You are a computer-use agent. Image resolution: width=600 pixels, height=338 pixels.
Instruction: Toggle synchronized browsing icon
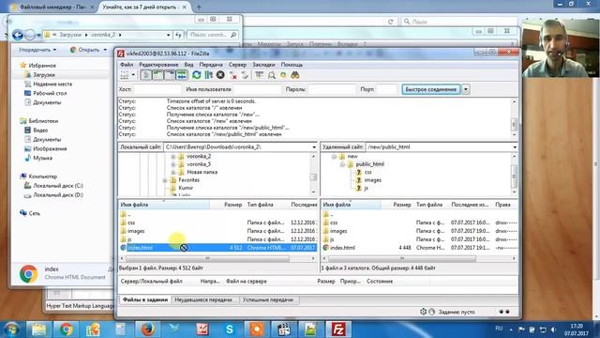point(283,75)
